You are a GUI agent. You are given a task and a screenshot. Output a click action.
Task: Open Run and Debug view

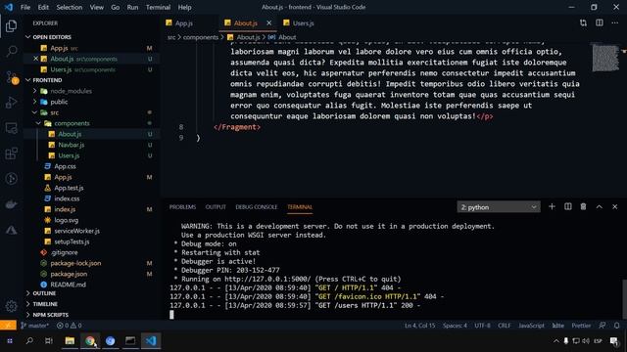[11, 103]
